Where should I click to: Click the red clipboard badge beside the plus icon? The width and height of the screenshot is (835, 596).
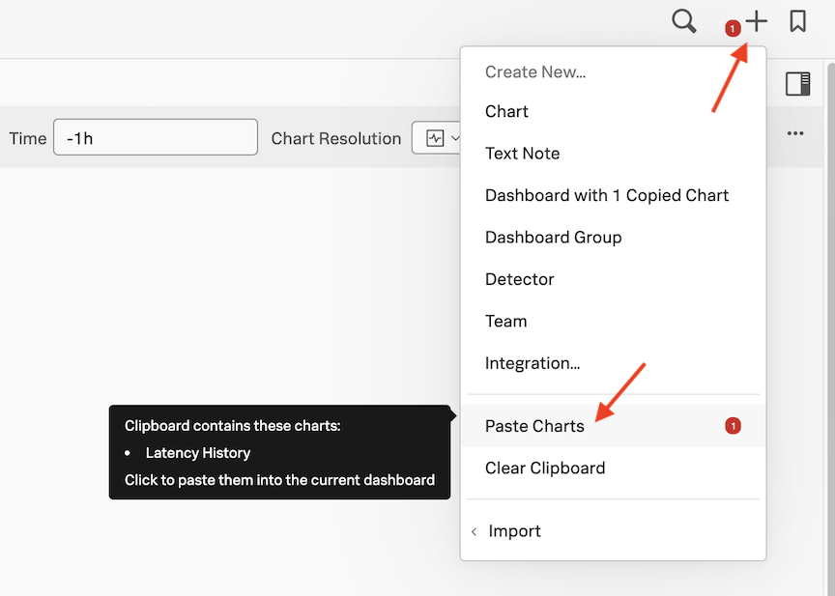tap(733, 29)
